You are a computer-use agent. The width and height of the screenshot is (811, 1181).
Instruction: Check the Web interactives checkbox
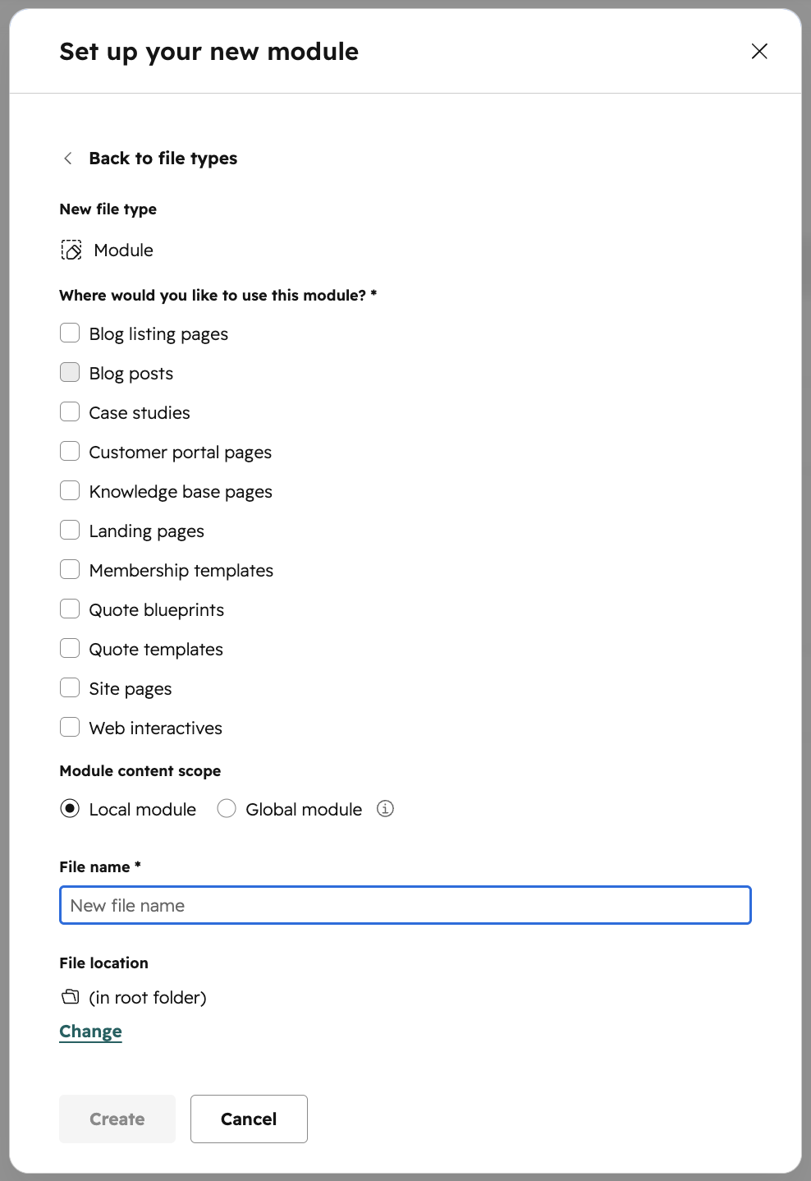point(70,728)
